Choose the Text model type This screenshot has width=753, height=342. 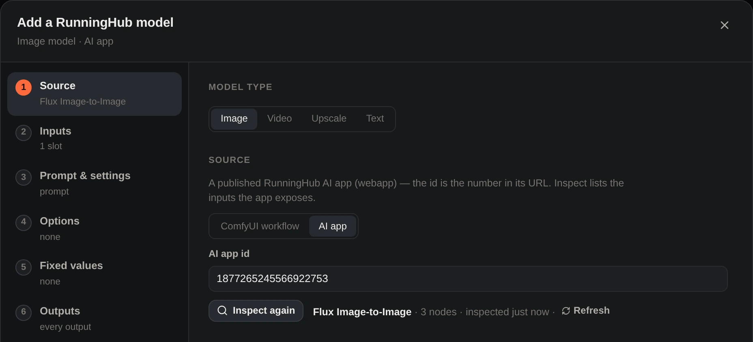(x=375, y=119)
